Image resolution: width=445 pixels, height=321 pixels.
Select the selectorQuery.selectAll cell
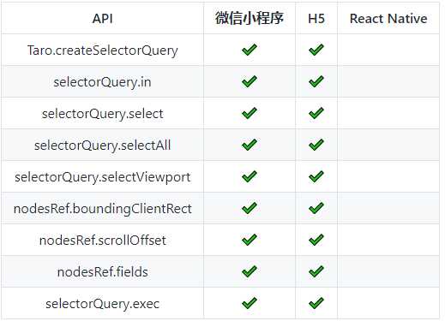pos(102,146)
